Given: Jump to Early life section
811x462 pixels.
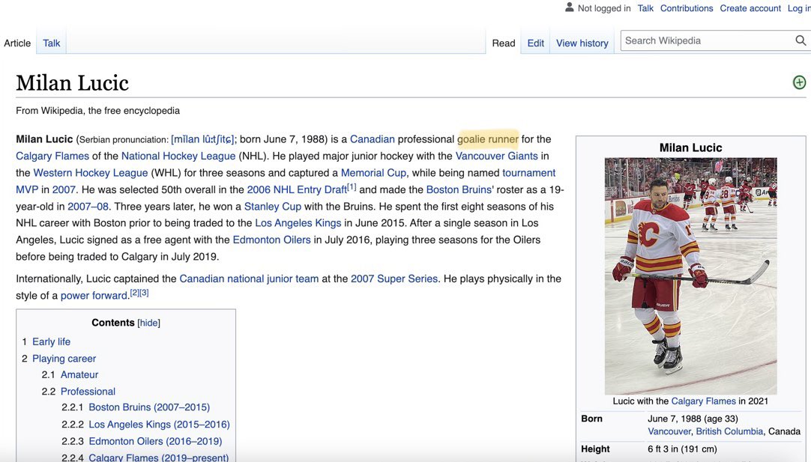Looking at the screenshot, I should (x=51, y=341).
